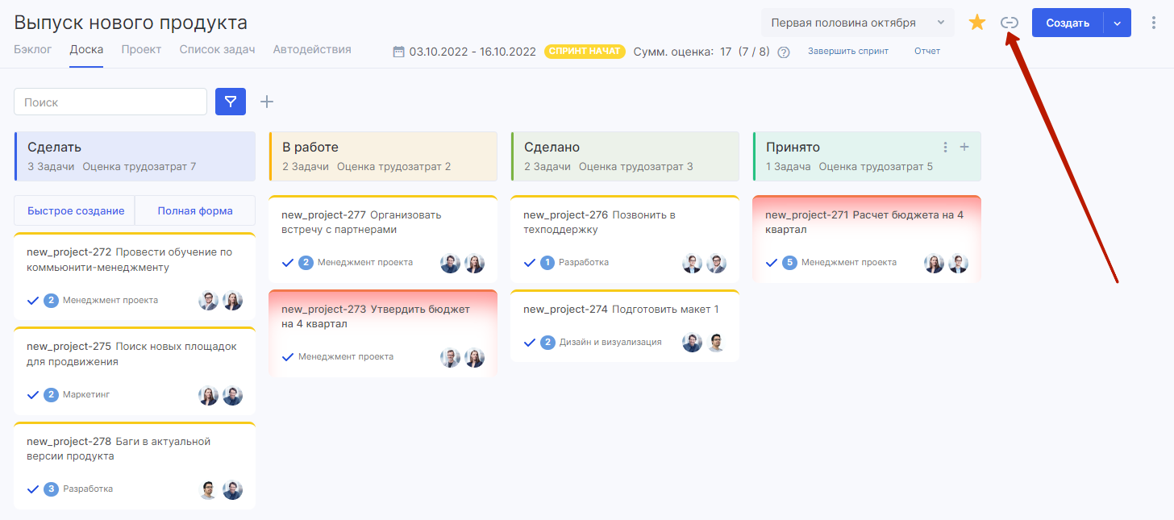1174x520 pixels.
Task: Open the Принято column three-dot menu
Action: [x=945, y=148]
